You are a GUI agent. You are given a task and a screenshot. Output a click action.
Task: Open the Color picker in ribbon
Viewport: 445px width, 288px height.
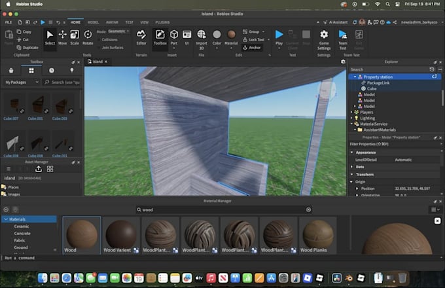click(217, 38)
